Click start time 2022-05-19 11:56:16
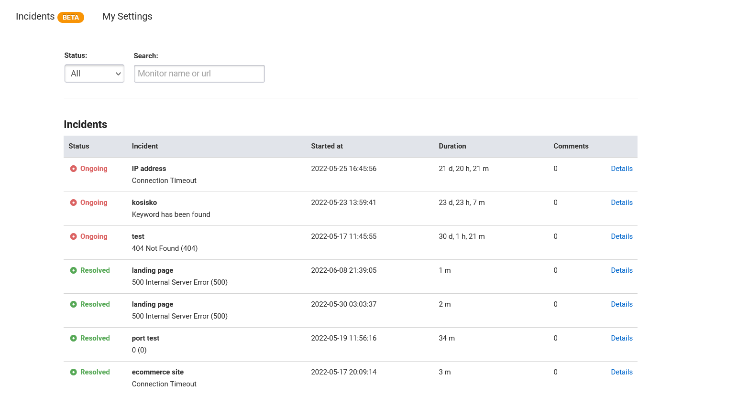The height and width of the screenshot is (395, 737). [344, 338]
